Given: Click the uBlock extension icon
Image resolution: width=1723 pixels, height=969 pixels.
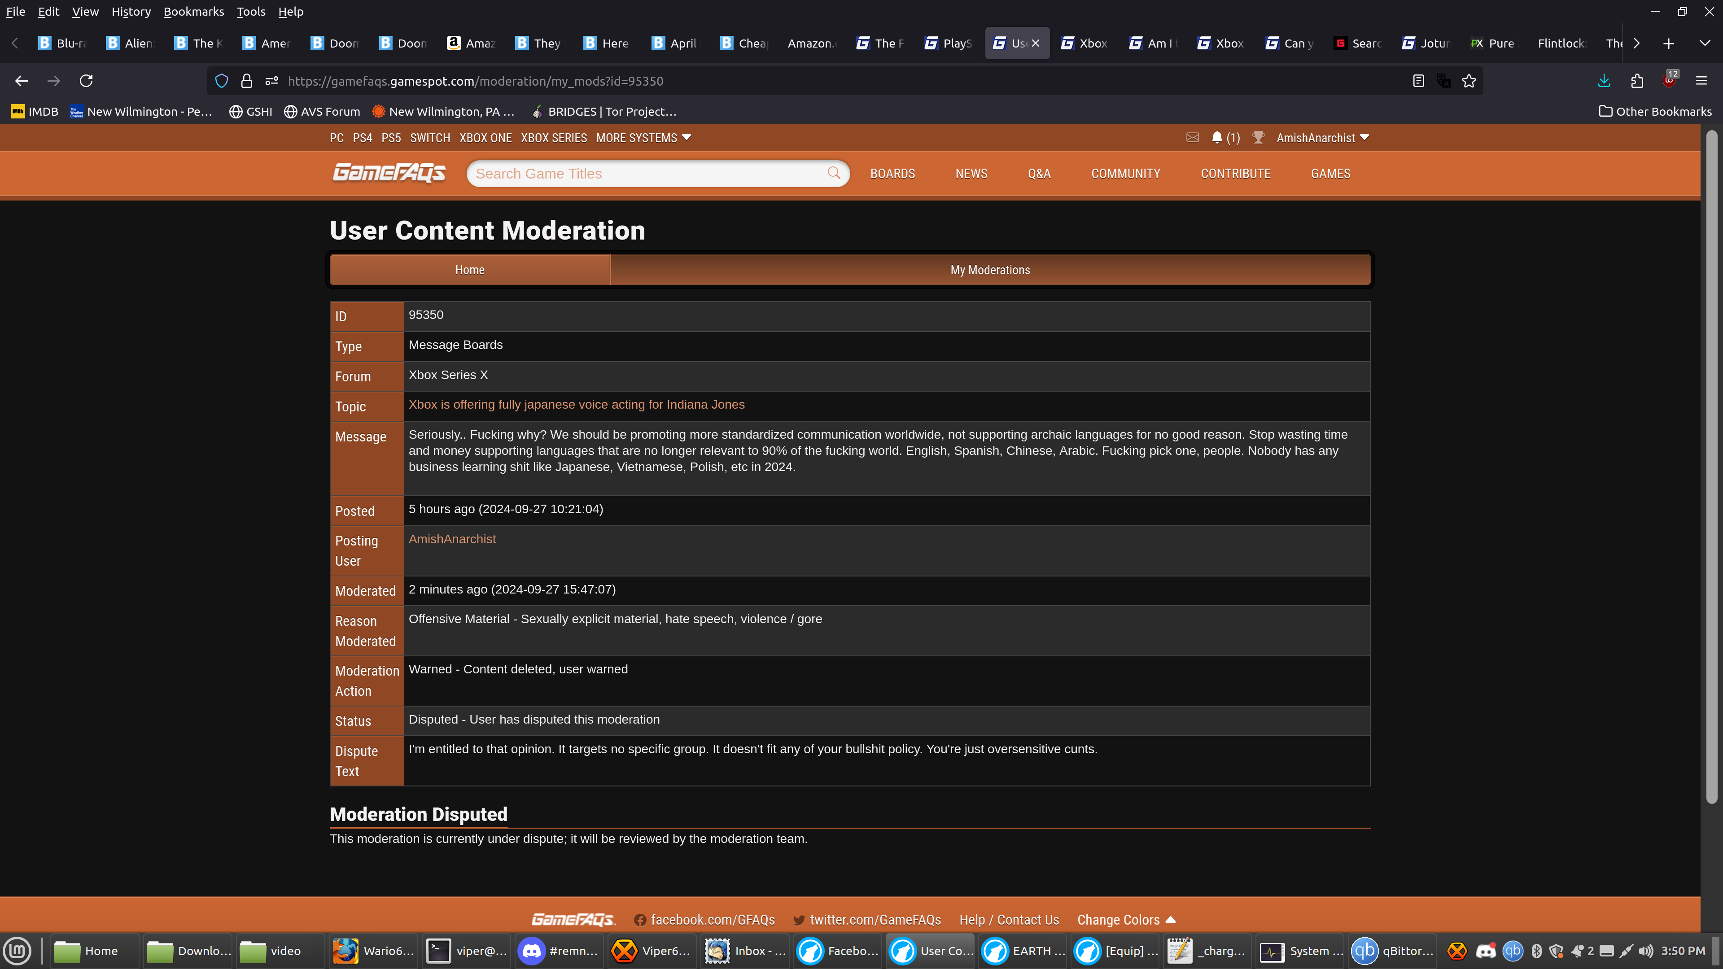Looking at the screenshot, I should pos(1670,81).
